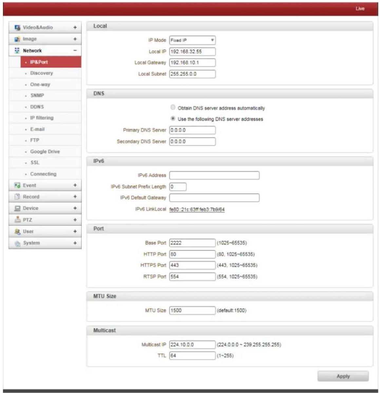380x393 pixels.
Task: Click the IPv6 Subnet Prefix Length field
Action: pos(178,187)
